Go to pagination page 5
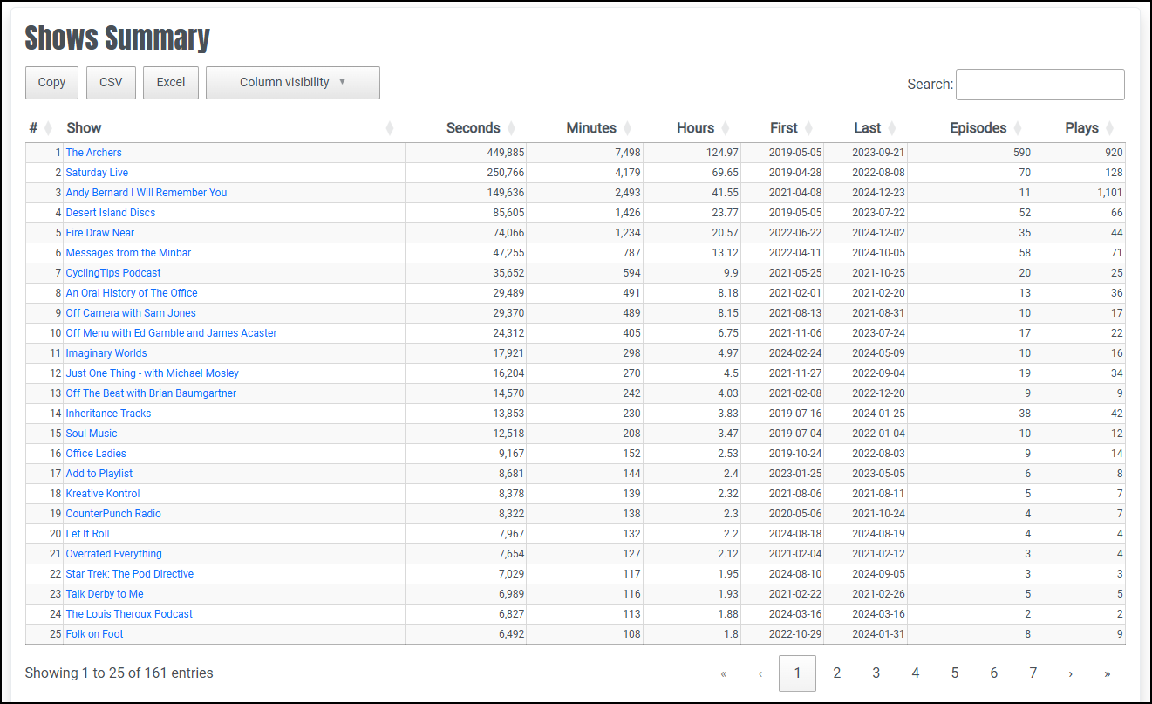Image resolution: width=1152 pixels, height=704 pixels. click(955, 673)
